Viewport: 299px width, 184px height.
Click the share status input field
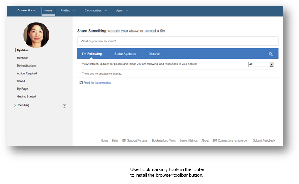pos(177,41)
